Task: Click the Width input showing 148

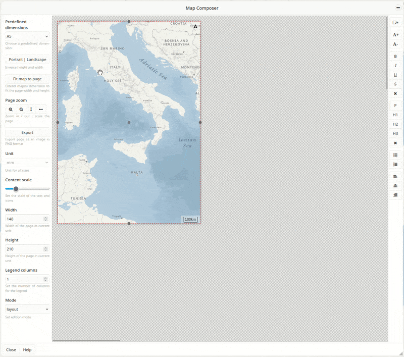Action: click(23, 219)
